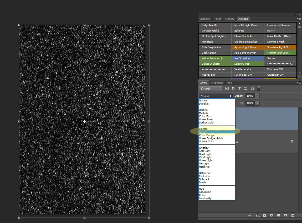Image resolution: width=302 pixels, height=223 pixels.
Task: Create a new group folder
Action: pyautogui.click(x=279, y=215)
